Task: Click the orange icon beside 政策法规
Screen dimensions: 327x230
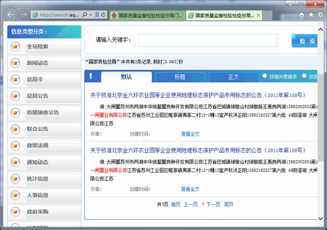Action: pyautogui.click(x=15, y=146)
